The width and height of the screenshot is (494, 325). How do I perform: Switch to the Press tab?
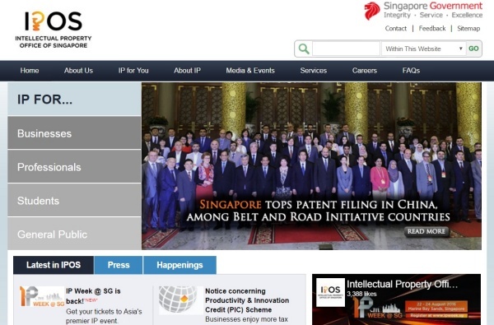[119, 265]
